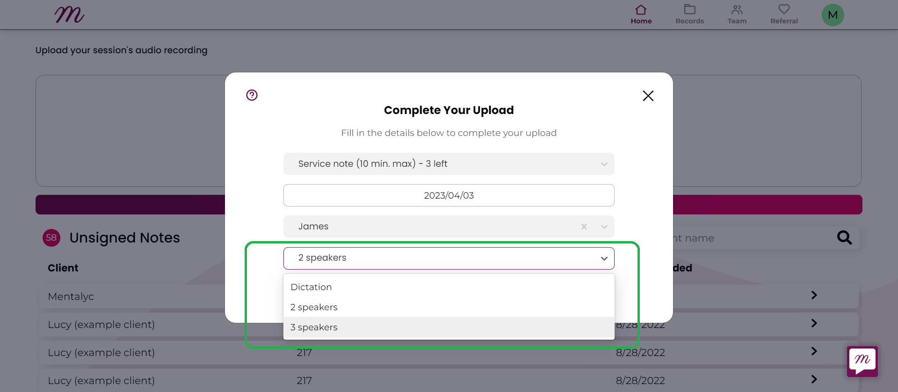The height and width of the screenshot is (392, 898).
Task: Open the last Lucy (example client) row
Action: (x=449, y=380)
